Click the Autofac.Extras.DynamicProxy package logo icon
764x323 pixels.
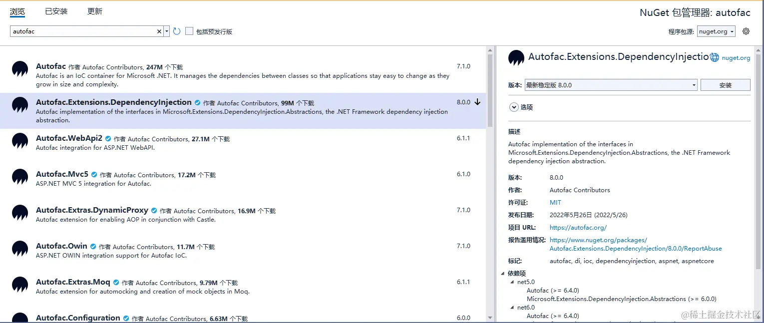point(20,213)
